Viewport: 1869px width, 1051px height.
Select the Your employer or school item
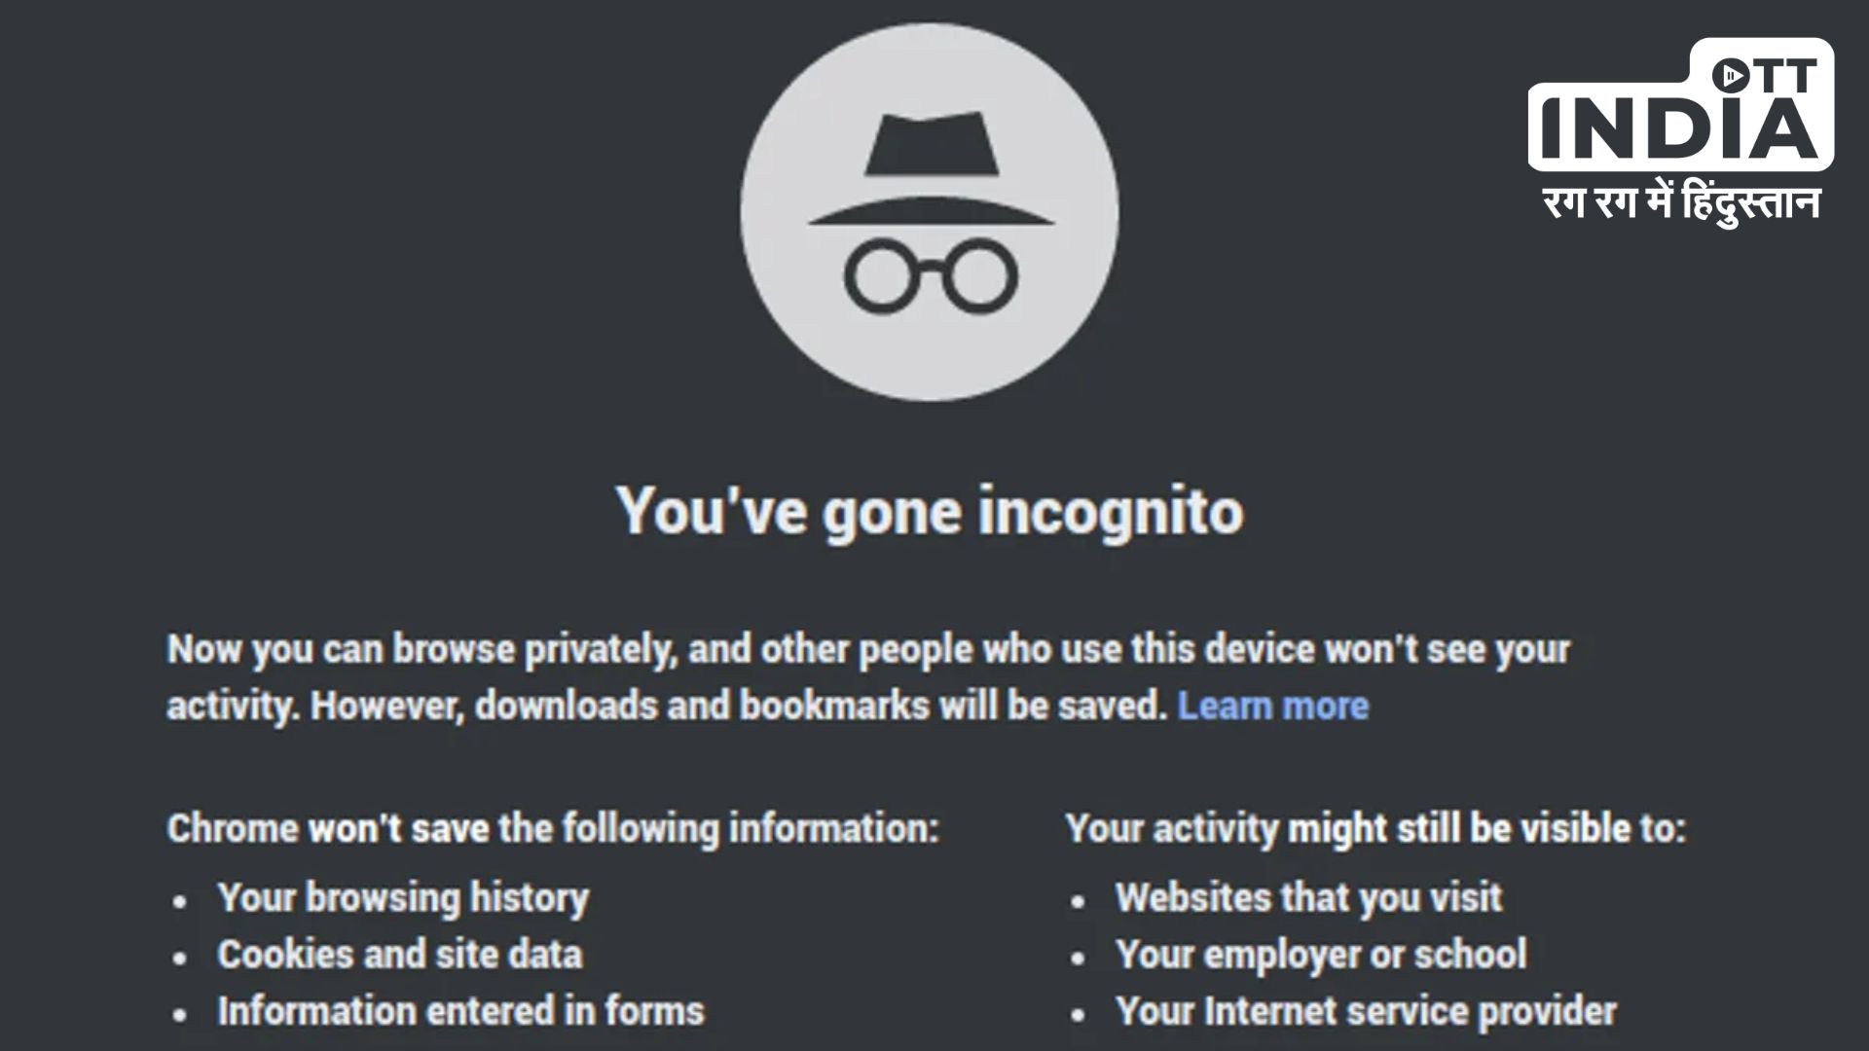1321,955
